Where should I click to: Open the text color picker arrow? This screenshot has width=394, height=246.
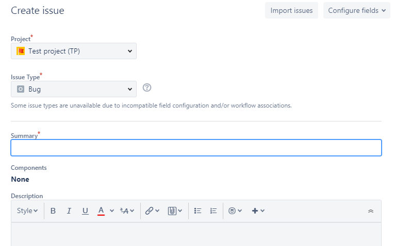click(112, 211)
